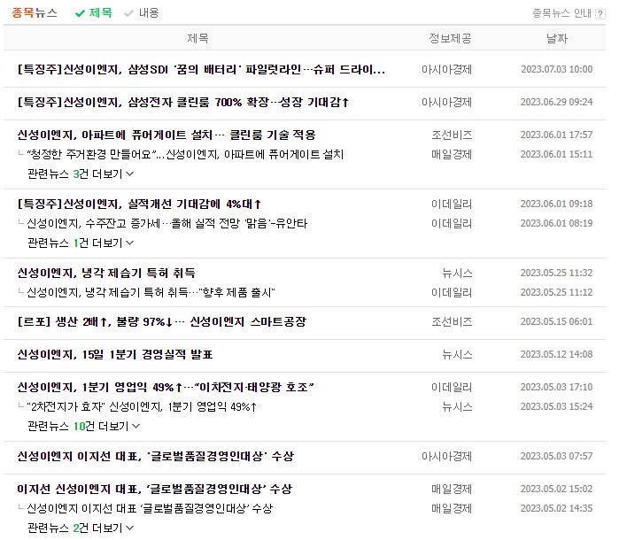Screen dimensions: 619x540
Task: Open sub-article 냉각제습기 특허 취득 "향후 제품 출시"
Action: pyautogui.click(x=151, y=292)
